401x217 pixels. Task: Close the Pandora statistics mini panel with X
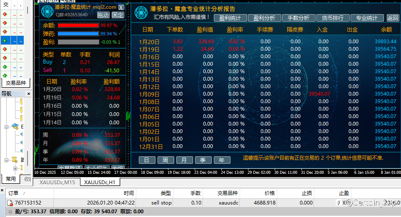[x=121, y=7]
